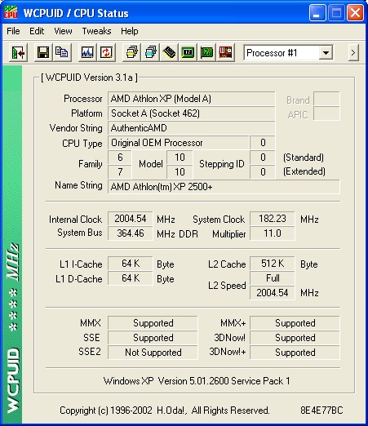Click the green circuit board device icon
Viewport: 368px width, 426px height.
tap(206, 52)
